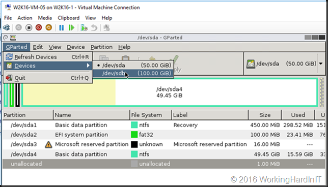Screen dimensions: 328x187
Task: Open the Clipboard menu
Action: (69, 18)
